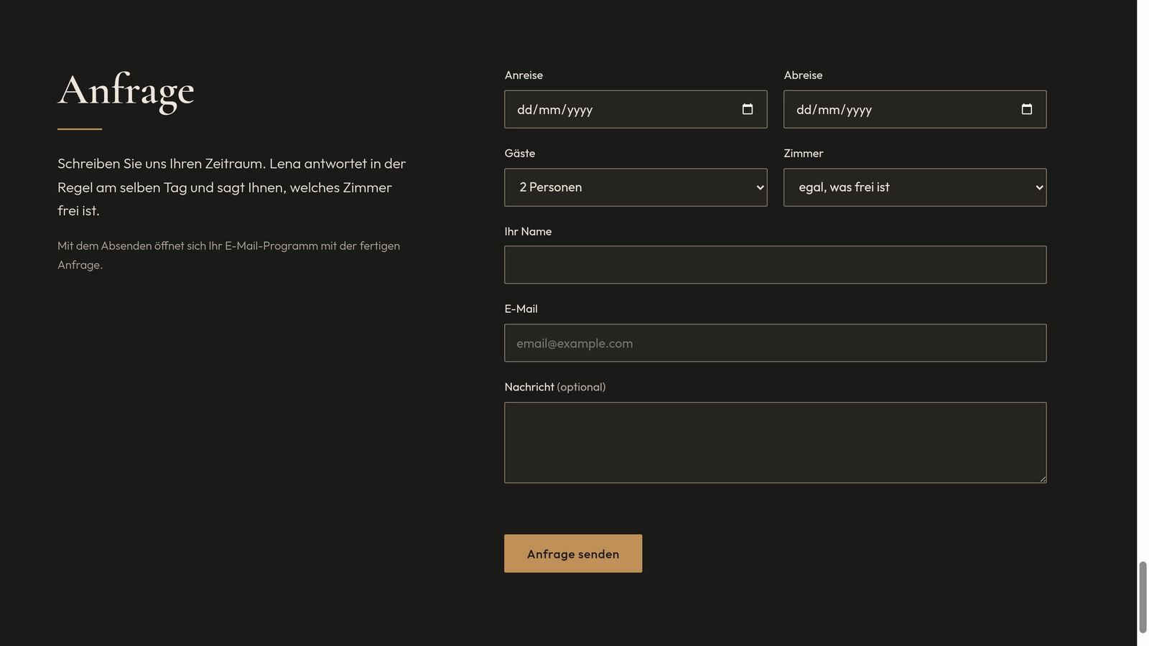
Task: Click the Ihr Name label
Action: [528, 231]
